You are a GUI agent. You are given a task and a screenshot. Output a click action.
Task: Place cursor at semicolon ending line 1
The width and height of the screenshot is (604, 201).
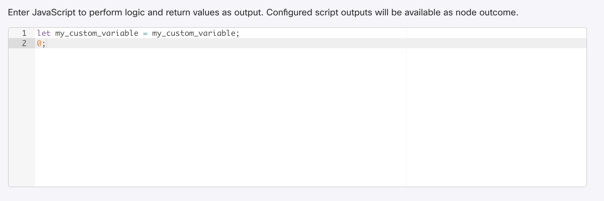238,33
